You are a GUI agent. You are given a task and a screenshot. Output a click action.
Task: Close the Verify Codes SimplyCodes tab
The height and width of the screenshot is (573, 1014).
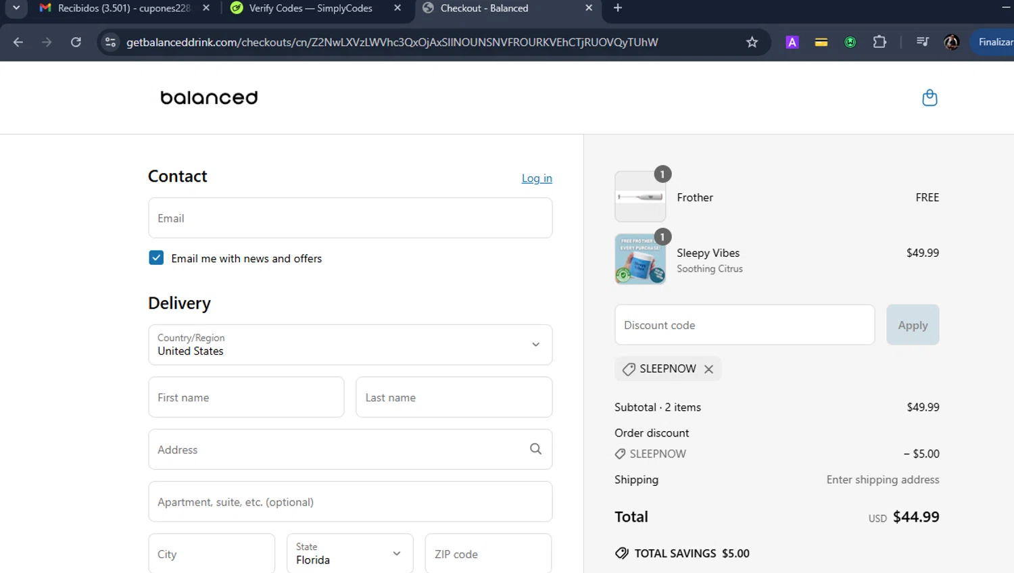pyautogui.click(x=397, y=8)
